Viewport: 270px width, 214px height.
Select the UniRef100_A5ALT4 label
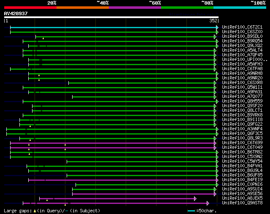[242, 50]
